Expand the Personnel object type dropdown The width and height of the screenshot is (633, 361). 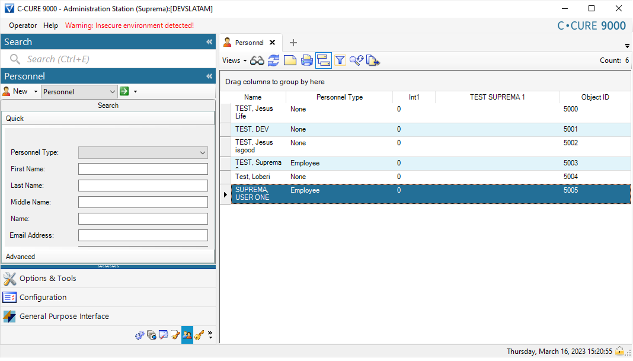[x=113, y=91]
